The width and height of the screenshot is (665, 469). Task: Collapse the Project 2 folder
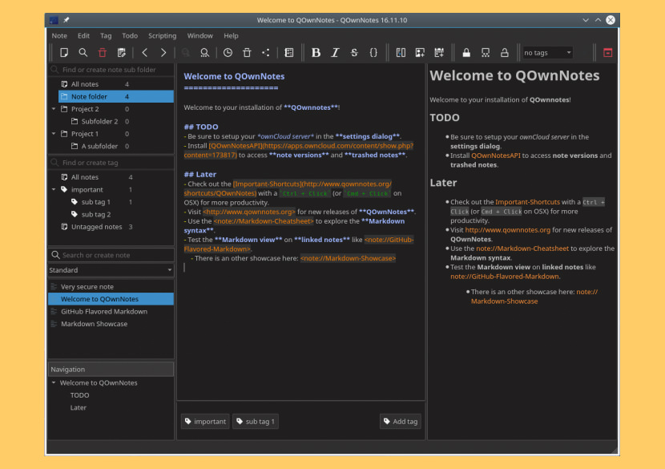[54, 108]
